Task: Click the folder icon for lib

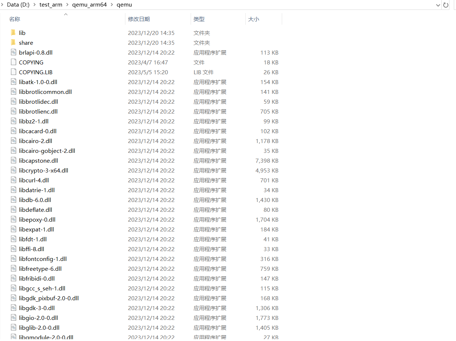Action: (x=13, y=33)
